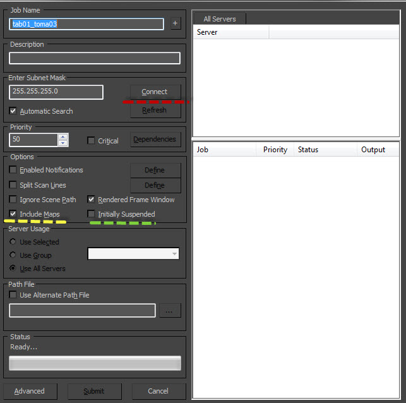The image size is (406, 403).
Task: Check Ignore Scene Path option
Action: pos(13,199)
